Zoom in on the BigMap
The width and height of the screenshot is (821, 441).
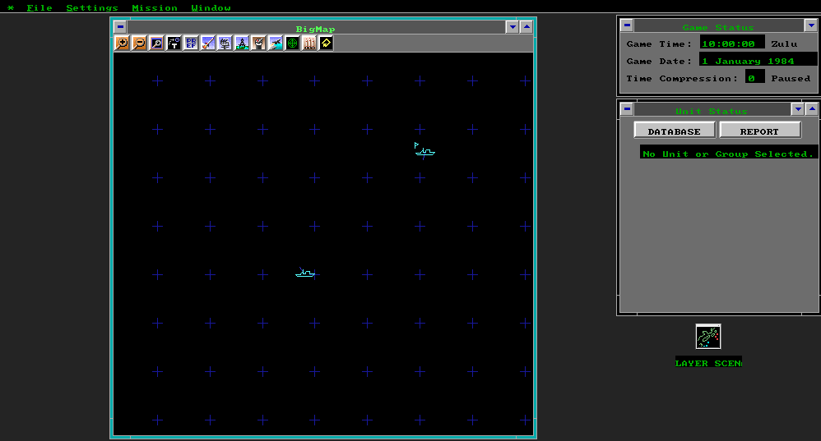122,44
